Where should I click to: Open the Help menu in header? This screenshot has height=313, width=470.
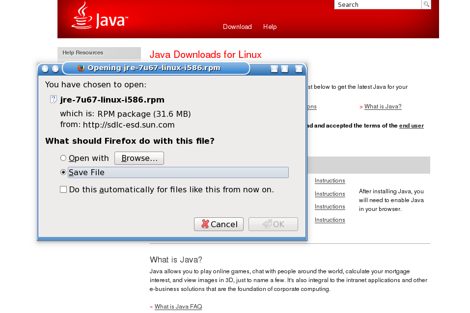point(270,26)
